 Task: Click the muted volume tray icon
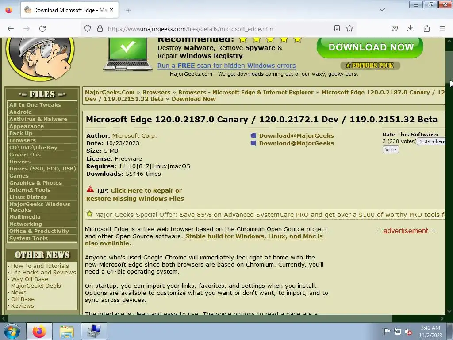pyautogui.click(x=408, y=332)
